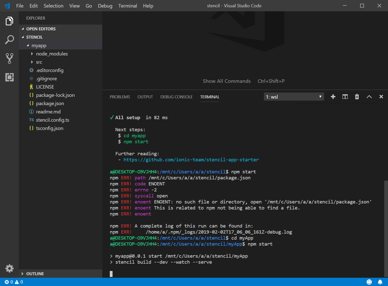388x286 pixels.
Task: Click the terminal cursor input line
Action: pos(111,274)
